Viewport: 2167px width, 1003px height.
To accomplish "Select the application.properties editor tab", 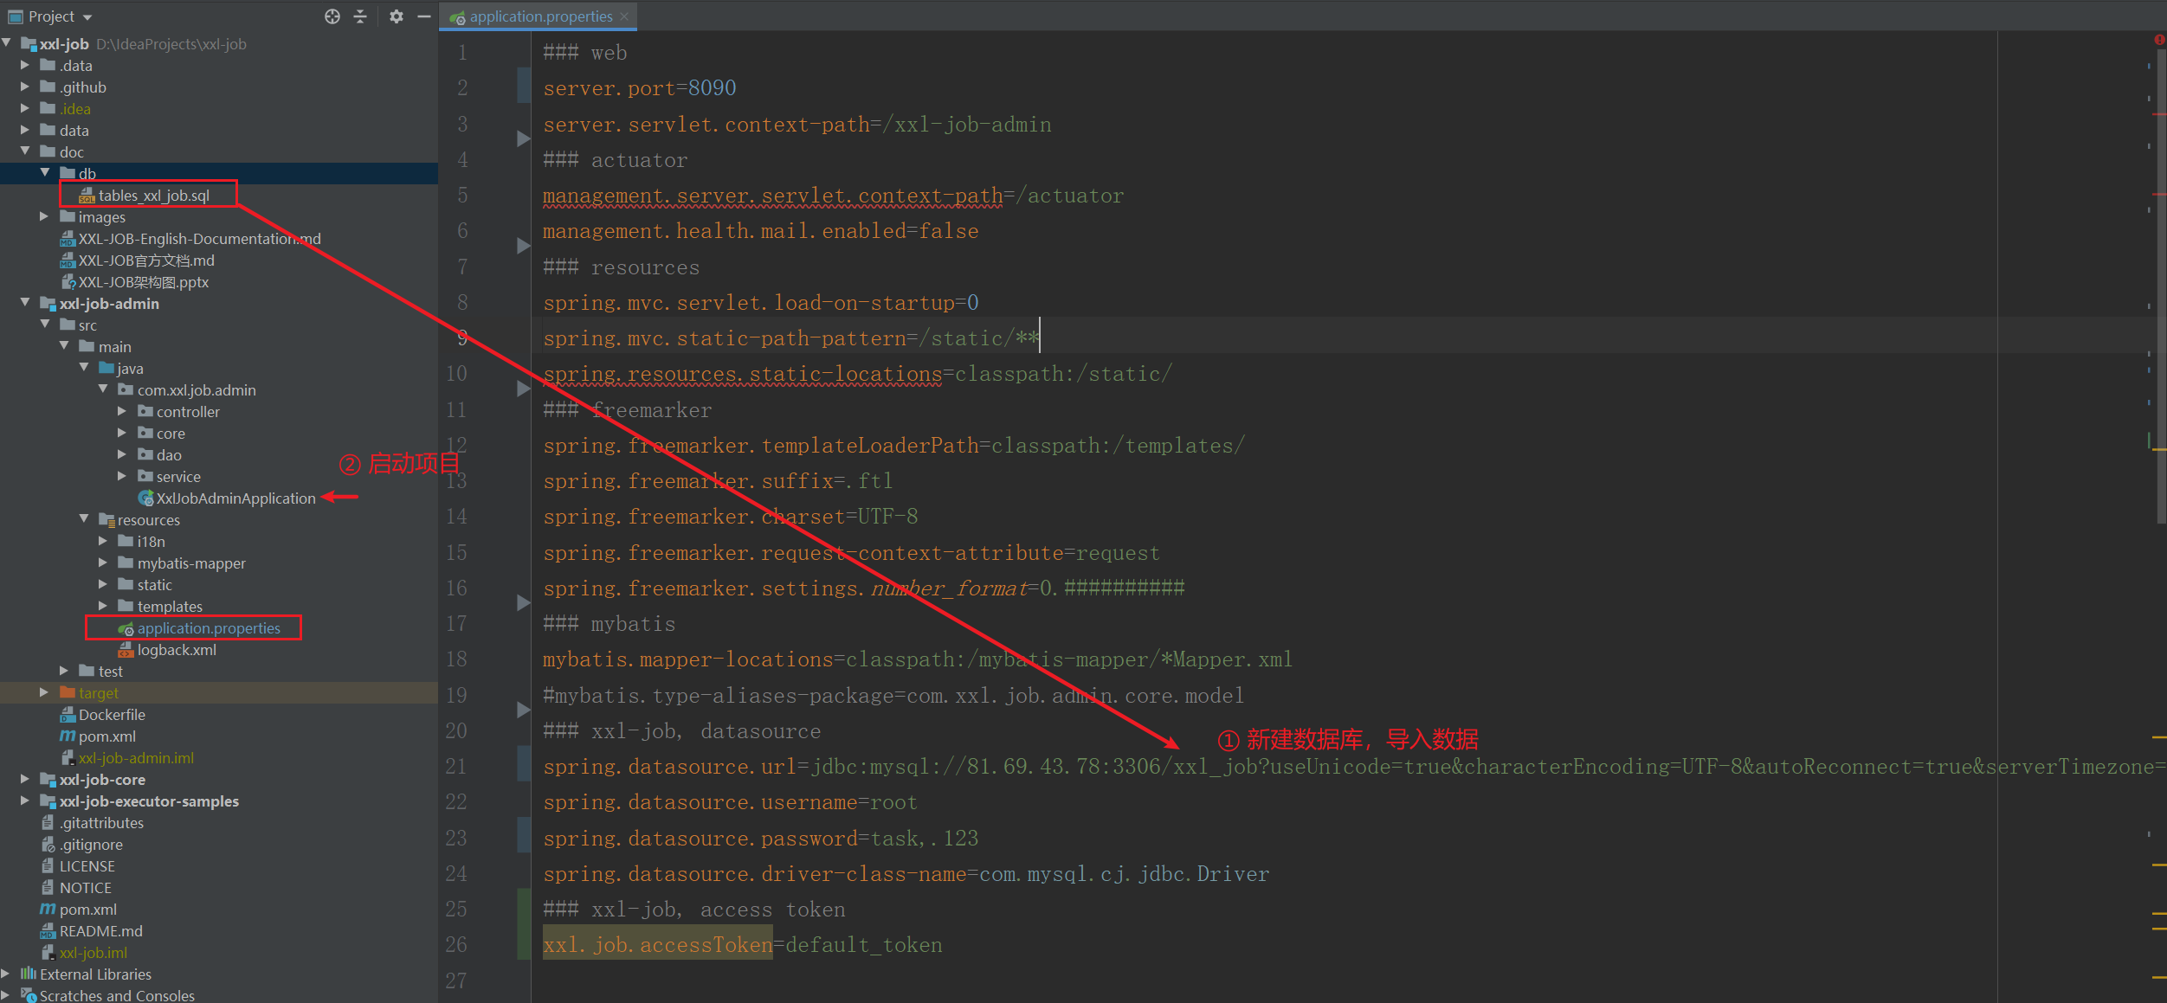I will click(540, 16).
